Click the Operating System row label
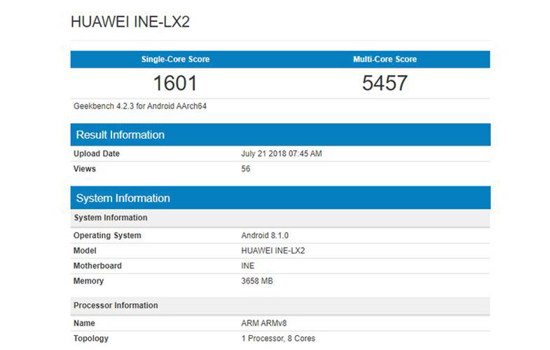Viewport: 550px width, 350px height. click(x=107, y=236)
